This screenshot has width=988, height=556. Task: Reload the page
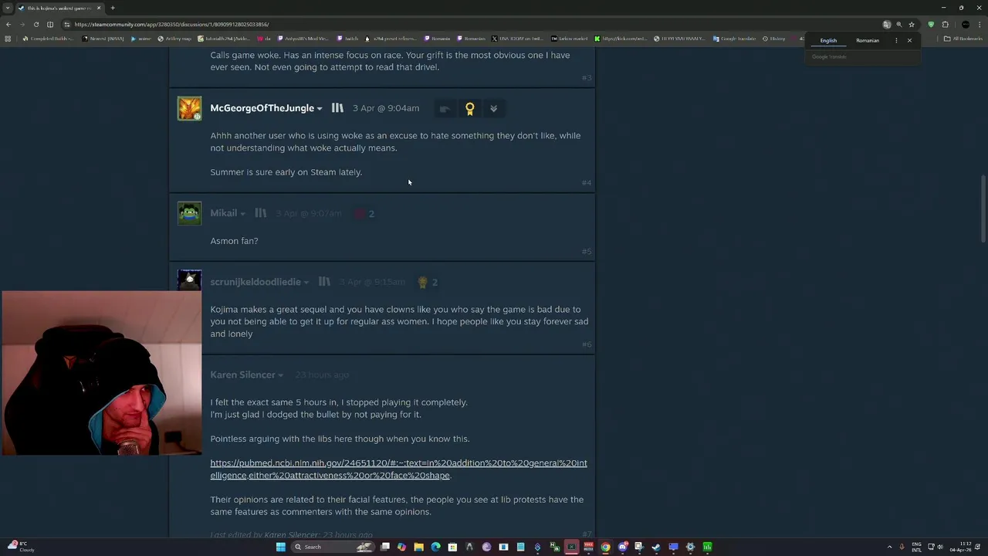(36, 24)
